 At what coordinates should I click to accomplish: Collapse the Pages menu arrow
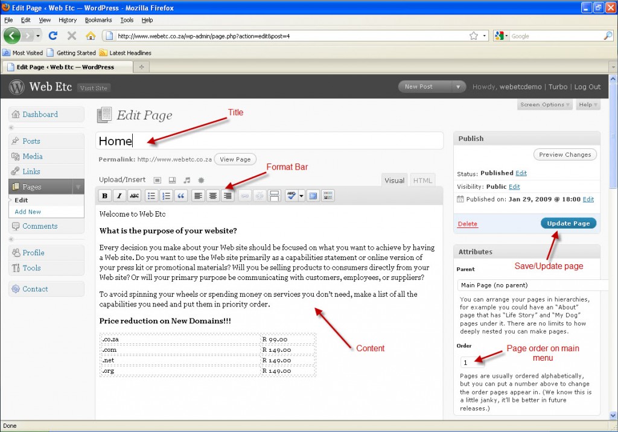(x=78, y=187)
